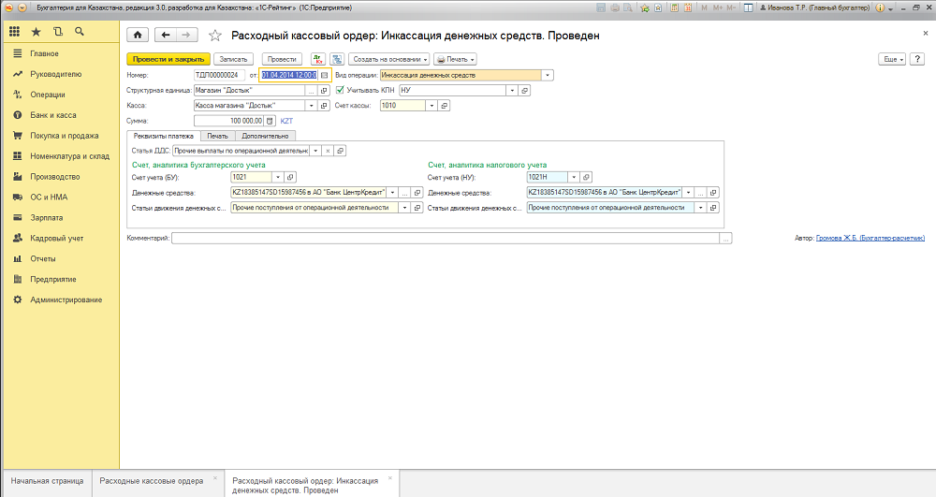This screenshot has height=497, width=936.
Task: Click the search magnifier icon
Action: click(x=80, y=32)
